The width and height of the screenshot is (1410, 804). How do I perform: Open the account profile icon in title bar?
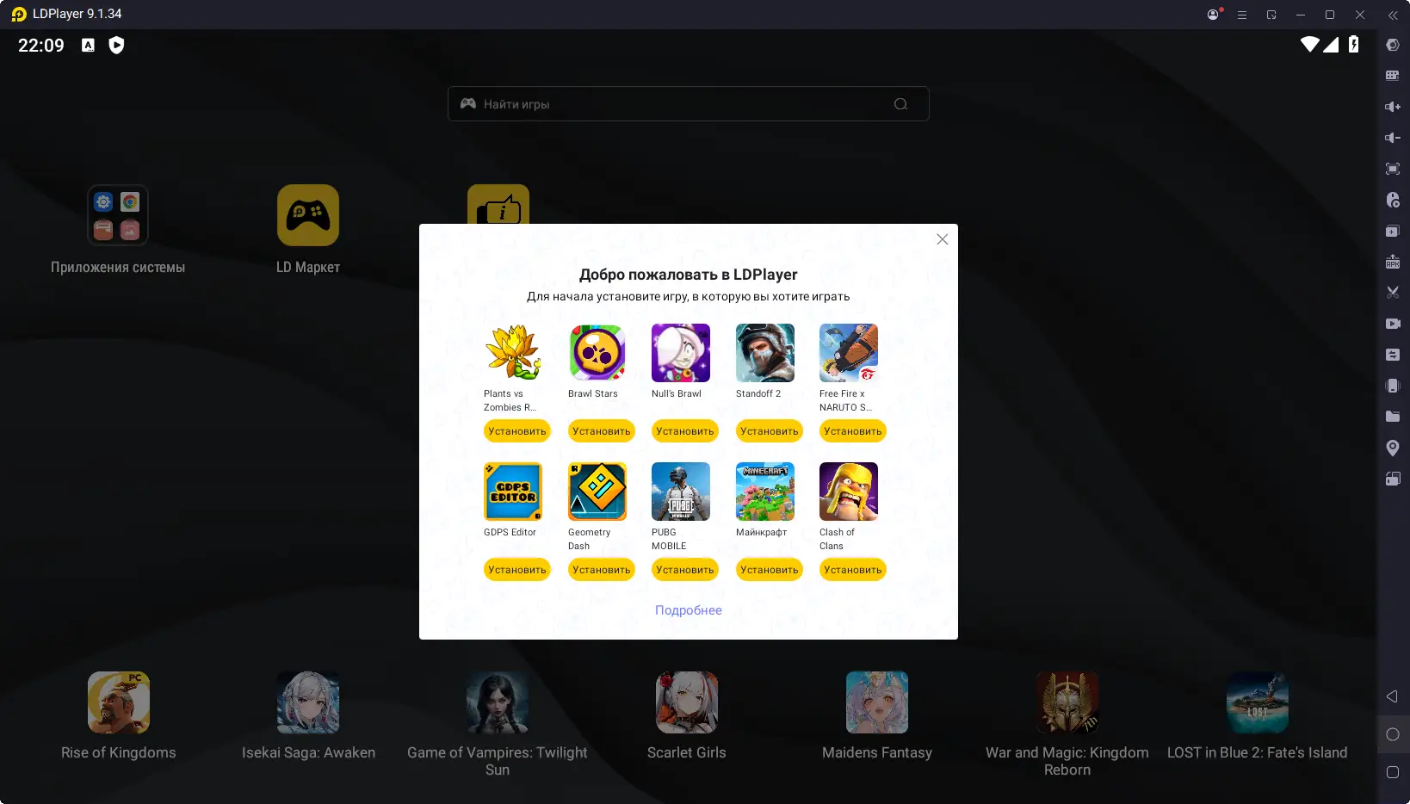[x=1214, y=14]
